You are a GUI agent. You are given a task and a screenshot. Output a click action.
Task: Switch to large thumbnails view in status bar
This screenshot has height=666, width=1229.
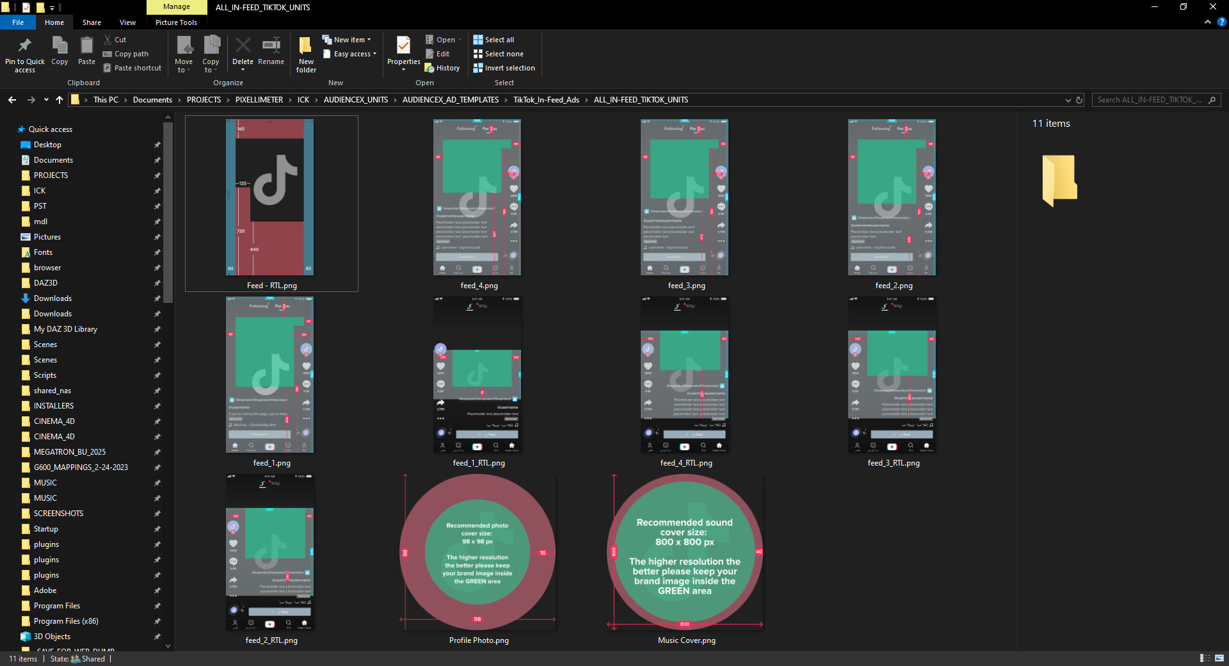coord(1219,658)
